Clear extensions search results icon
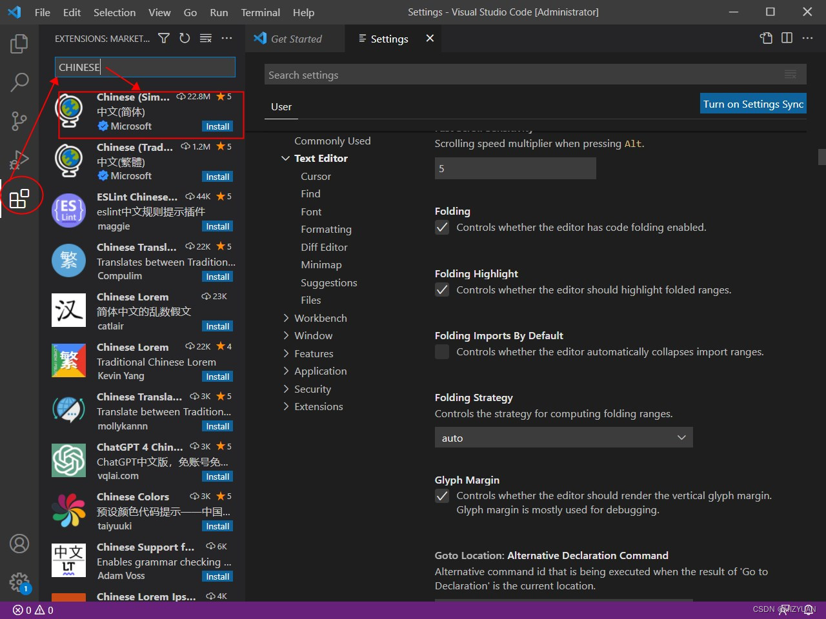Image resolution: width=826 pixels, height=619 pixels. (x=206, y=39)
